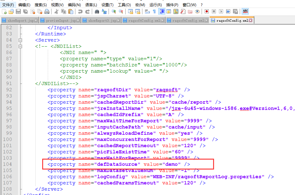The height and width of the screenshot is (195, 295).
Task: Collapse the Server block at line 84
Action: (20, 40)
